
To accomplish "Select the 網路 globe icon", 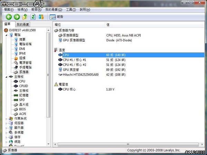I will pyautogui.click(x=11, y=142).
